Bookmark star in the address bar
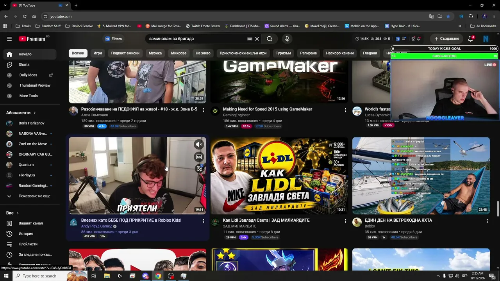The height and width of the screenshot is (281, 500). 448,16
